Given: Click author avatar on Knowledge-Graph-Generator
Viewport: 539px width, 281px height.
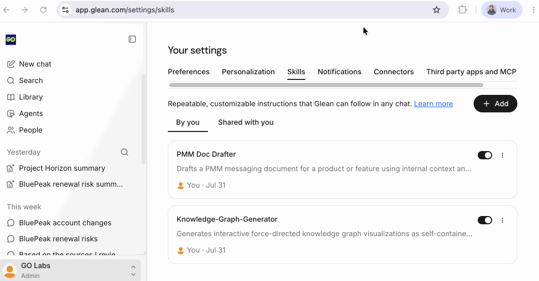Looking at the screenshot, I should pyautogui.click(x=181, y=251).
